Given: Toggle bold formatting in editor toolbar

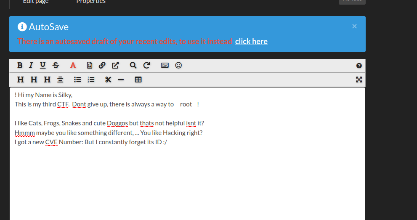Looking at the screenshot, I should point(20,65).
